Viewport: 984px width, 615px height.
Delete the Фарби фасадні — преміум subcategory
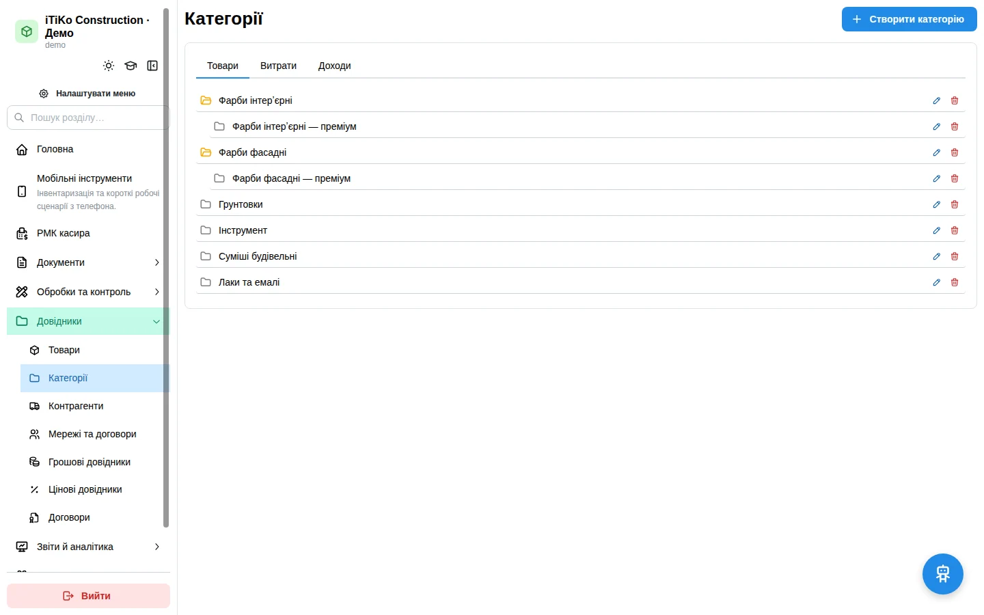click(x=955, y=178)
